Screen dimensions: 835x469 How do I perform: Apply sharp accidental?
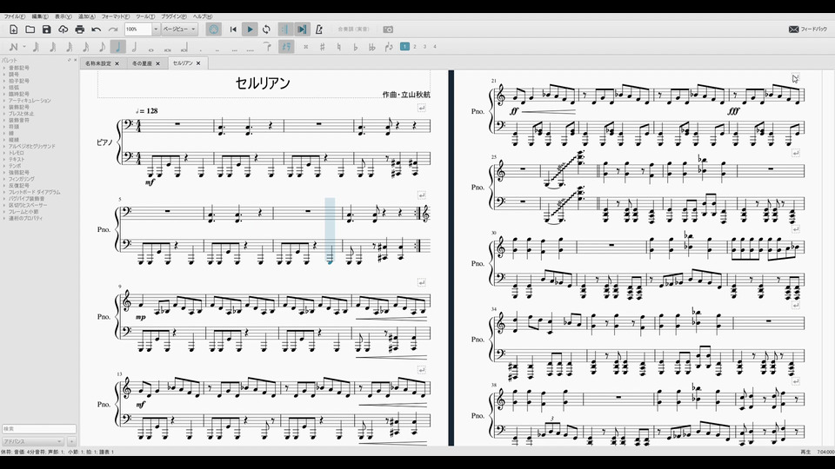pos(322,47)
